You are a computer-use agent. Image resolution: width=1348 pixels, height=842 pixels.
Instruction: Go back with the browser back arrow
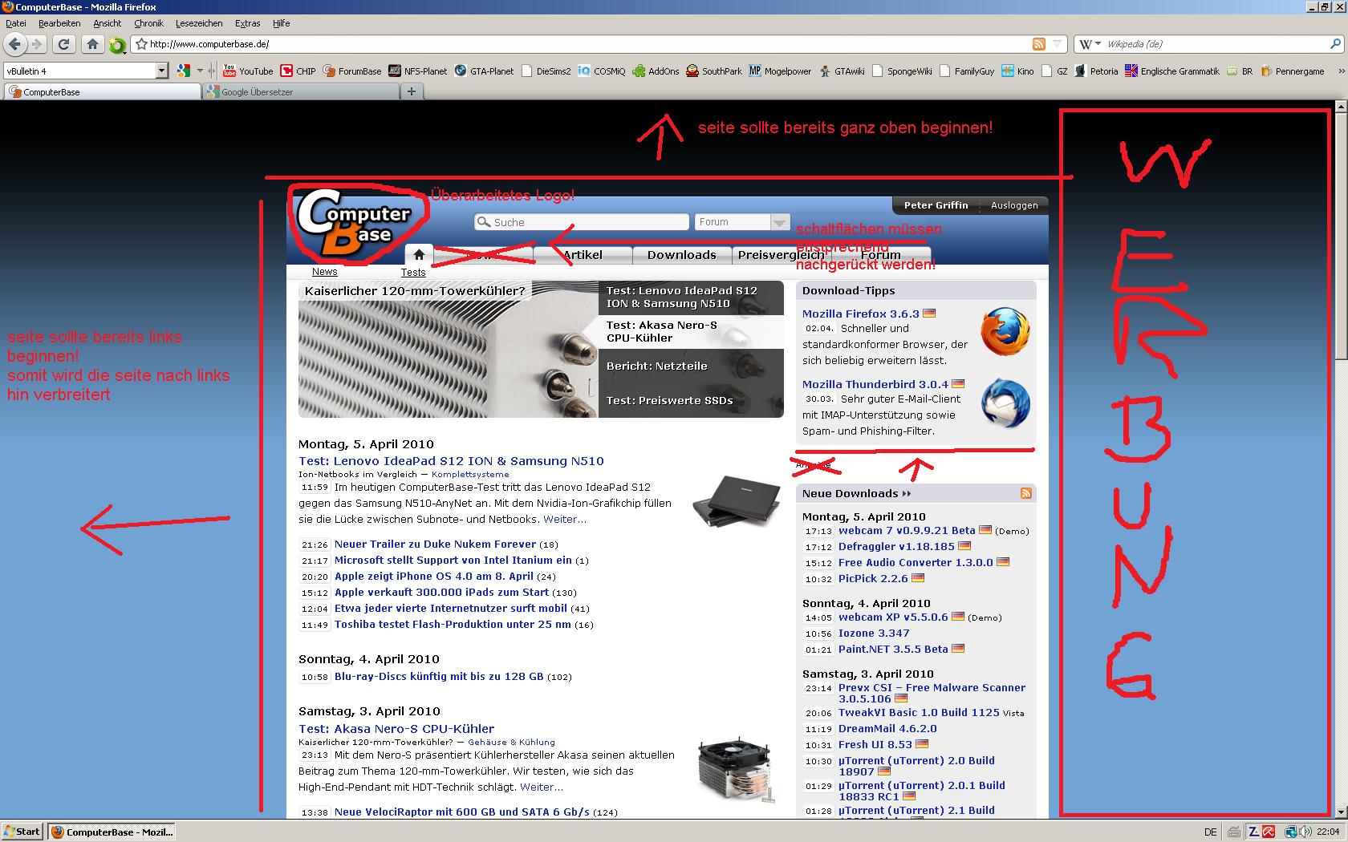pyautogui.click(x=15, y=44)
